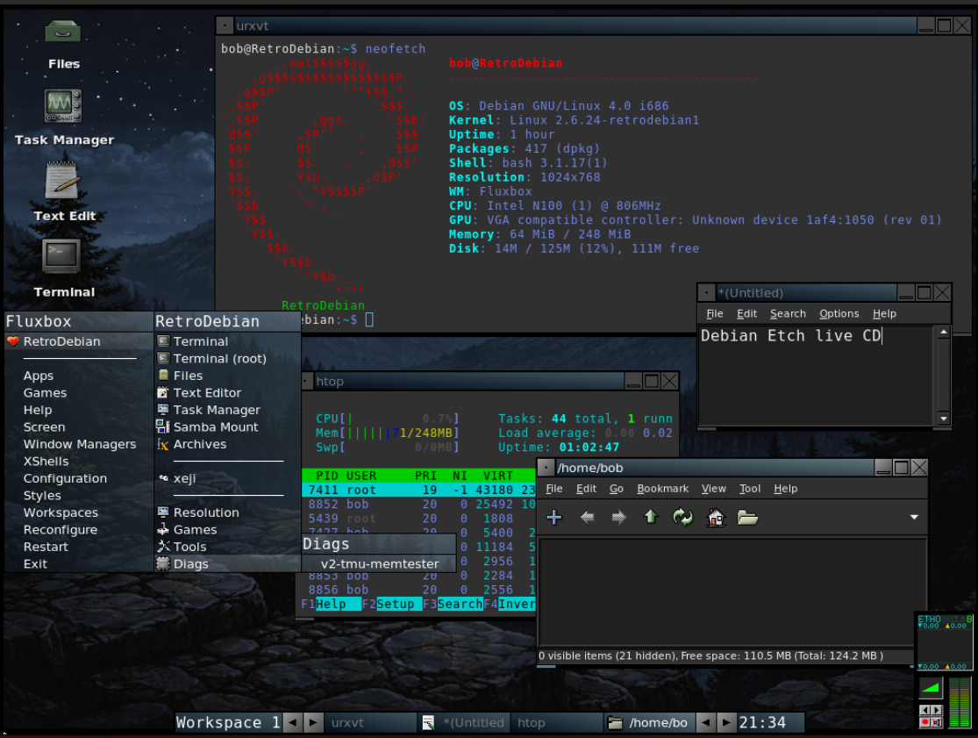Expand the file manager toolbar dropdown arrow
The width and height of the screenshot is (978, 738).
tap(914, 517)
